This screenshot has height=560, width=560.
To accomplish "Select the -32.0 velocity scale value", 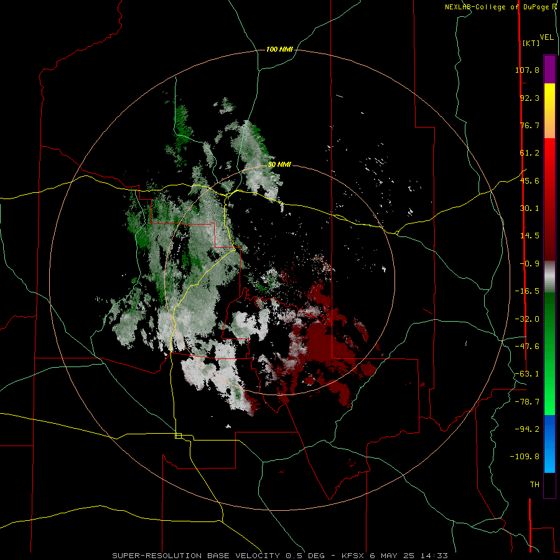I will pos(527,319).
